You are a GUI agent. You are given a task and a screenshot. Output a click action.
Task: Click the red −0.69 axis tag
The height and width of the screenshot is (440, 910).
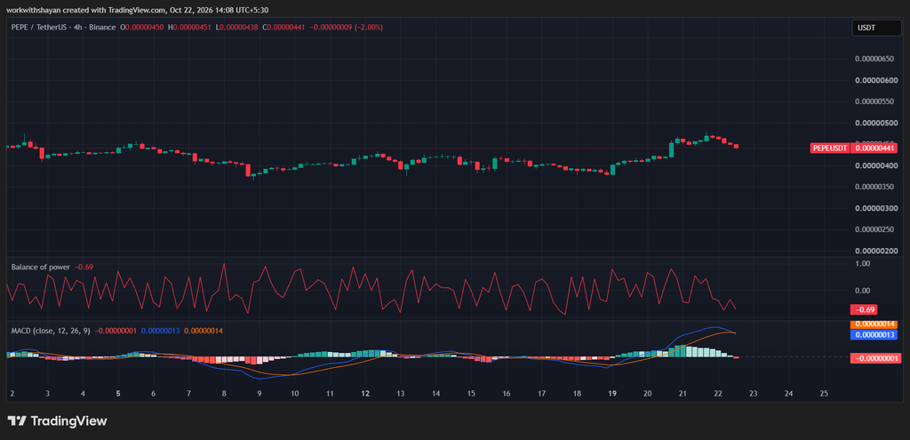click(864, 309)
